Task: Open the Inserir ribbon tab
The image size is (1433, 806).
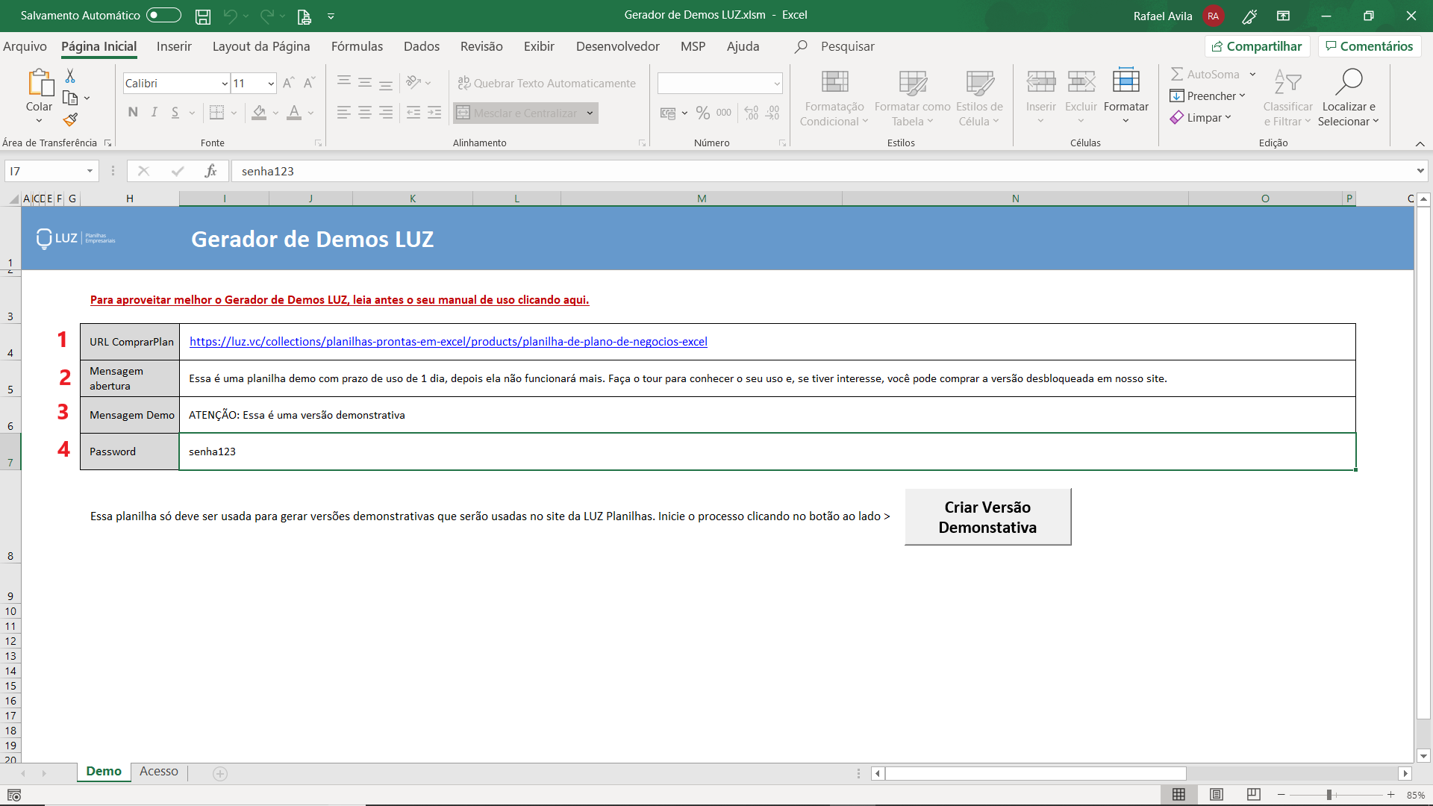Action: 174,46
